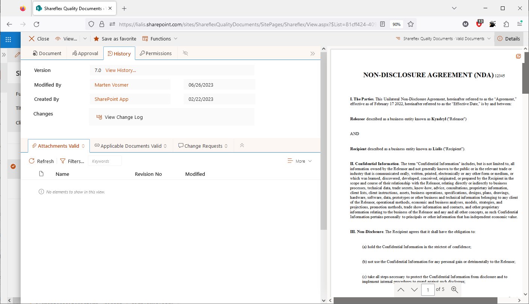Open the Firefox application hamburger menu
The width and height of the screenshot is (529, 304).
(520, 24)
